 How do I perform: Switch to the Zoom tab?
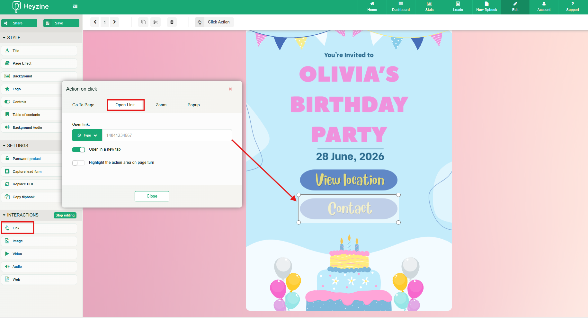pos(161,105)
